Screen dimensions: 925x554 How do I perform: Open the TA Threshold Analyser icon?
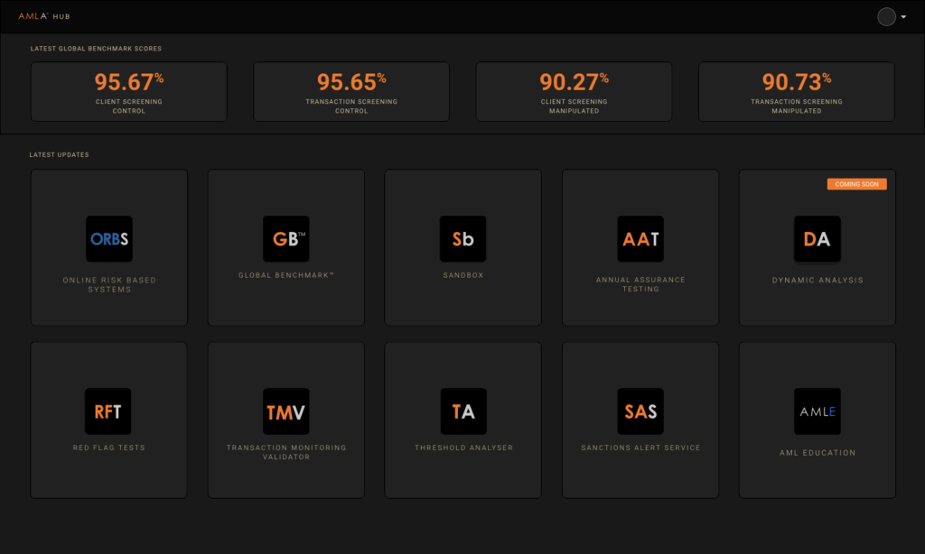coord(463,411)
